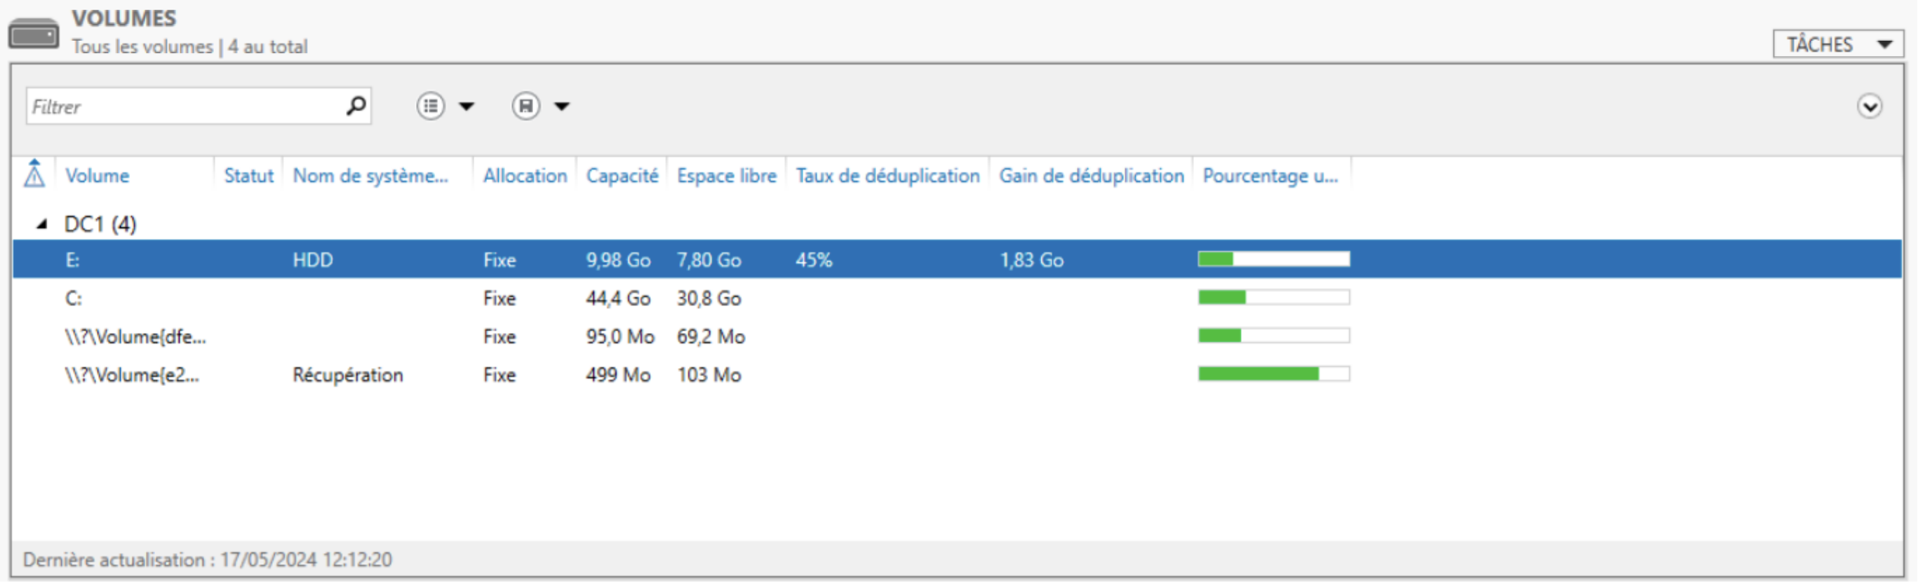The width and height of the screenshot is (1918, 583).
Task: Sort by the Capacité column header
Action: pyautogui.click(x=622, y=177)
